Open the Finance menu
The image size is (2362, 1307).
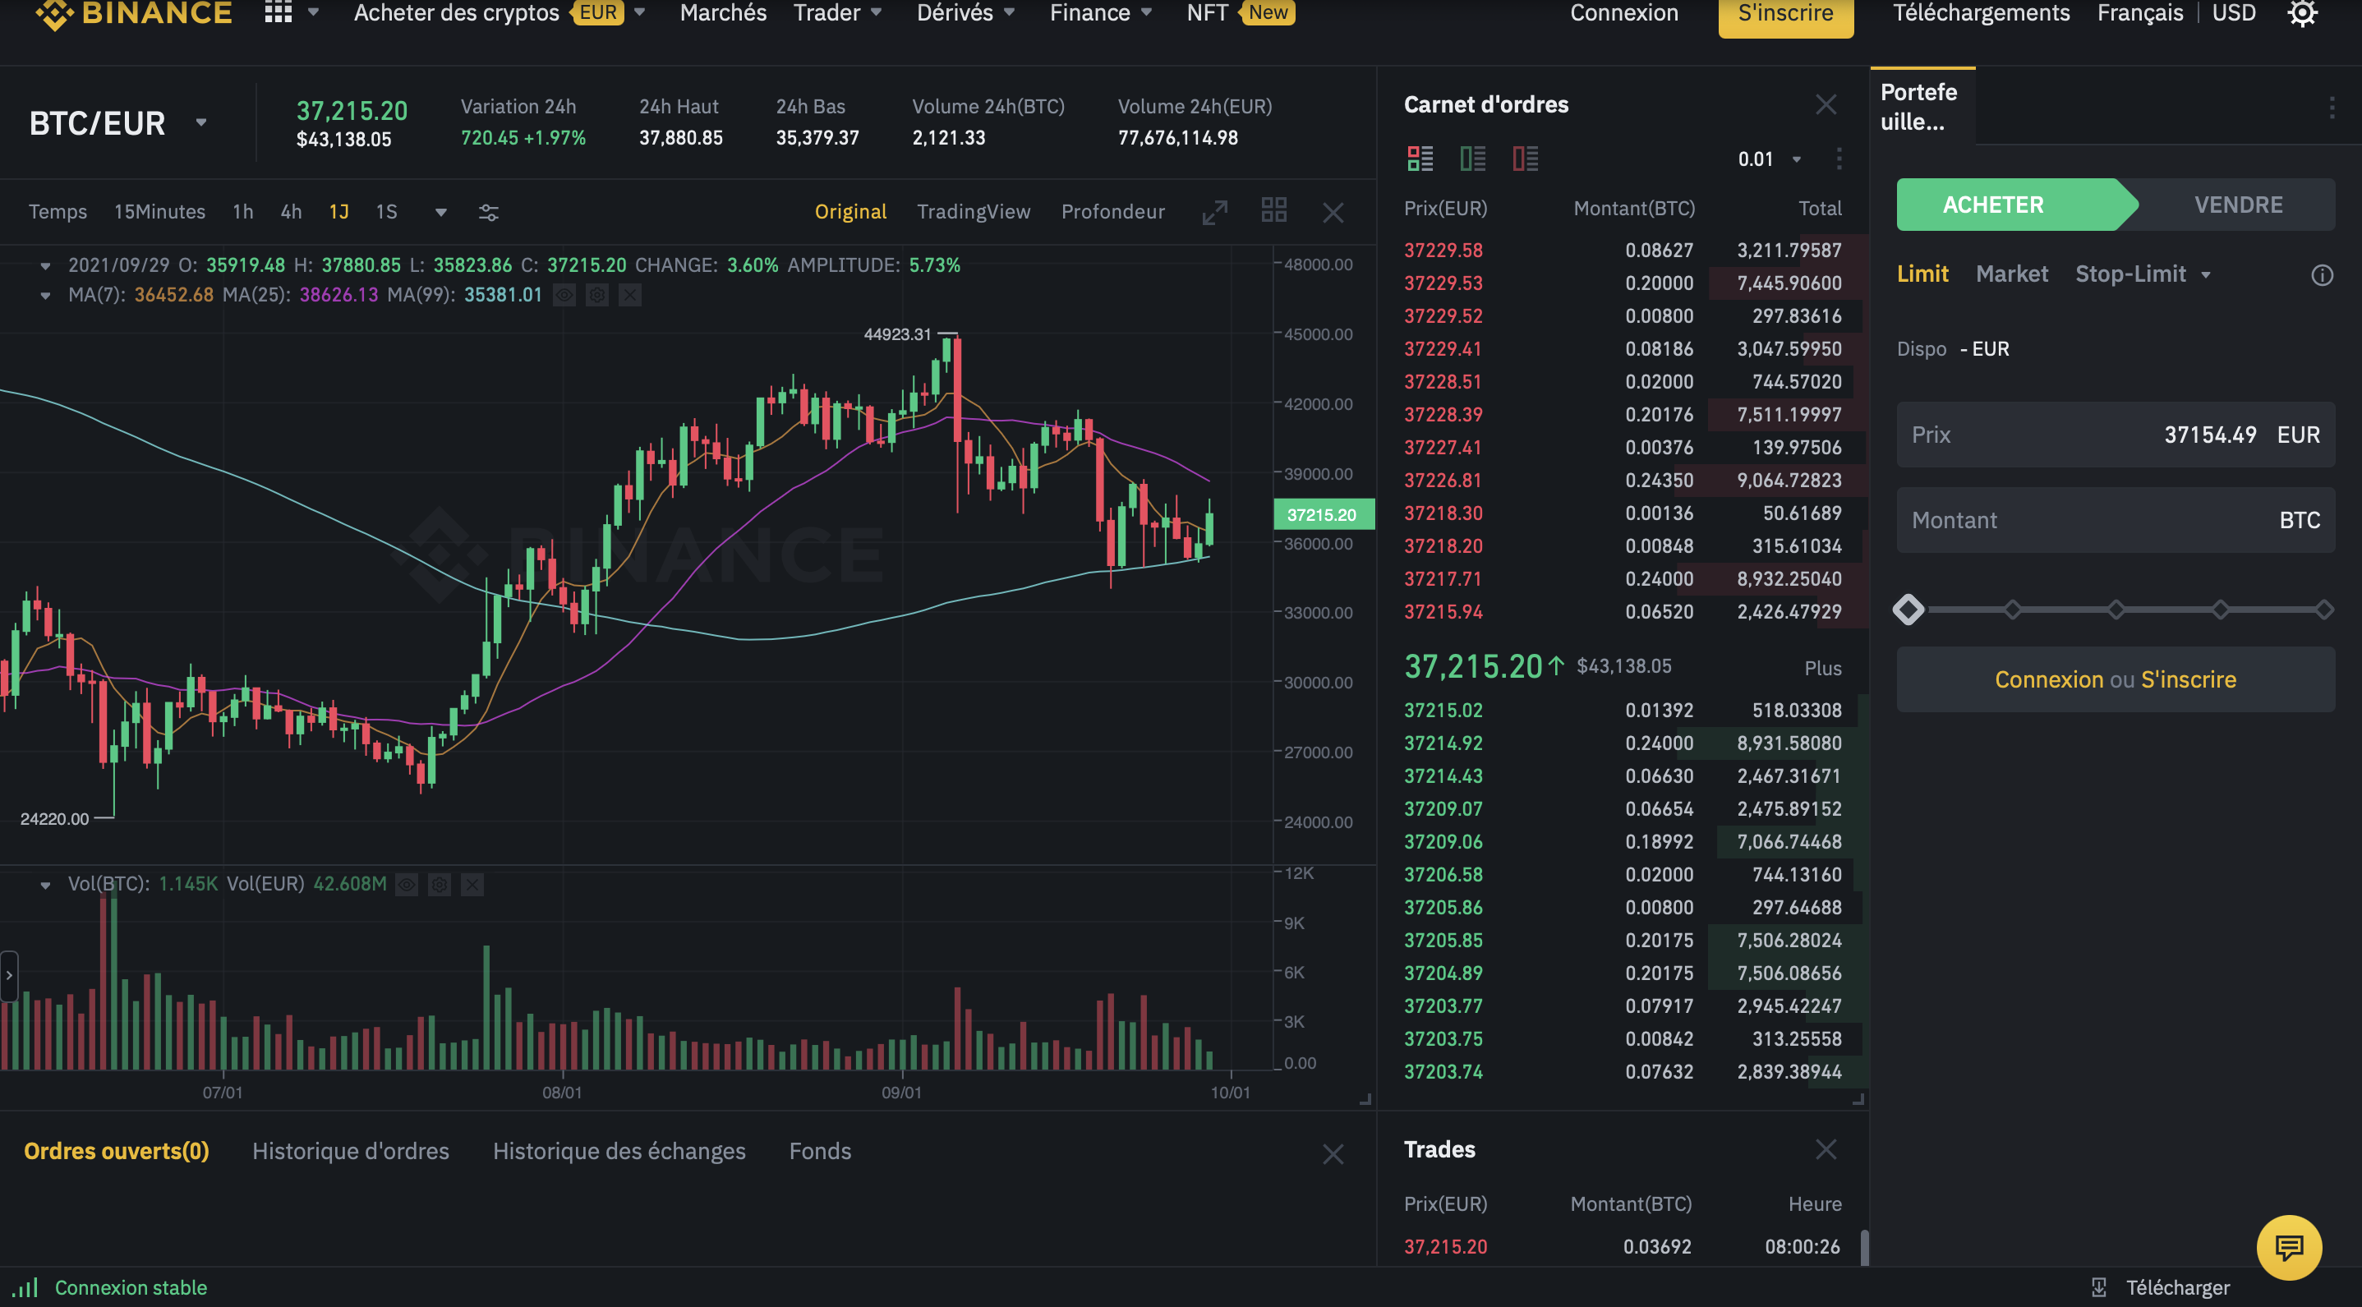1100,13
